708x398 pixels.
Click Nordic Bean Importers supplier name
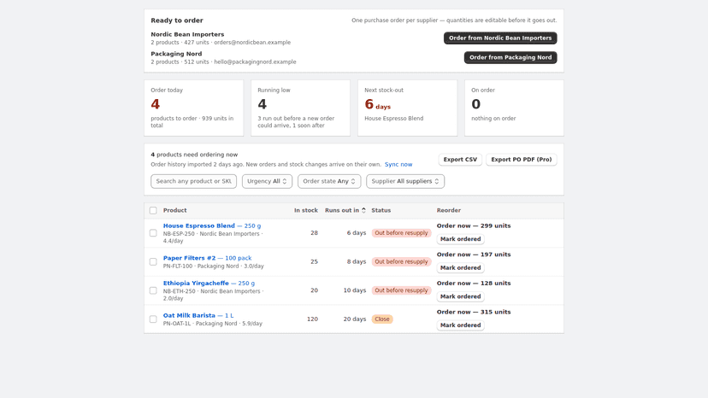click(187, 34)
